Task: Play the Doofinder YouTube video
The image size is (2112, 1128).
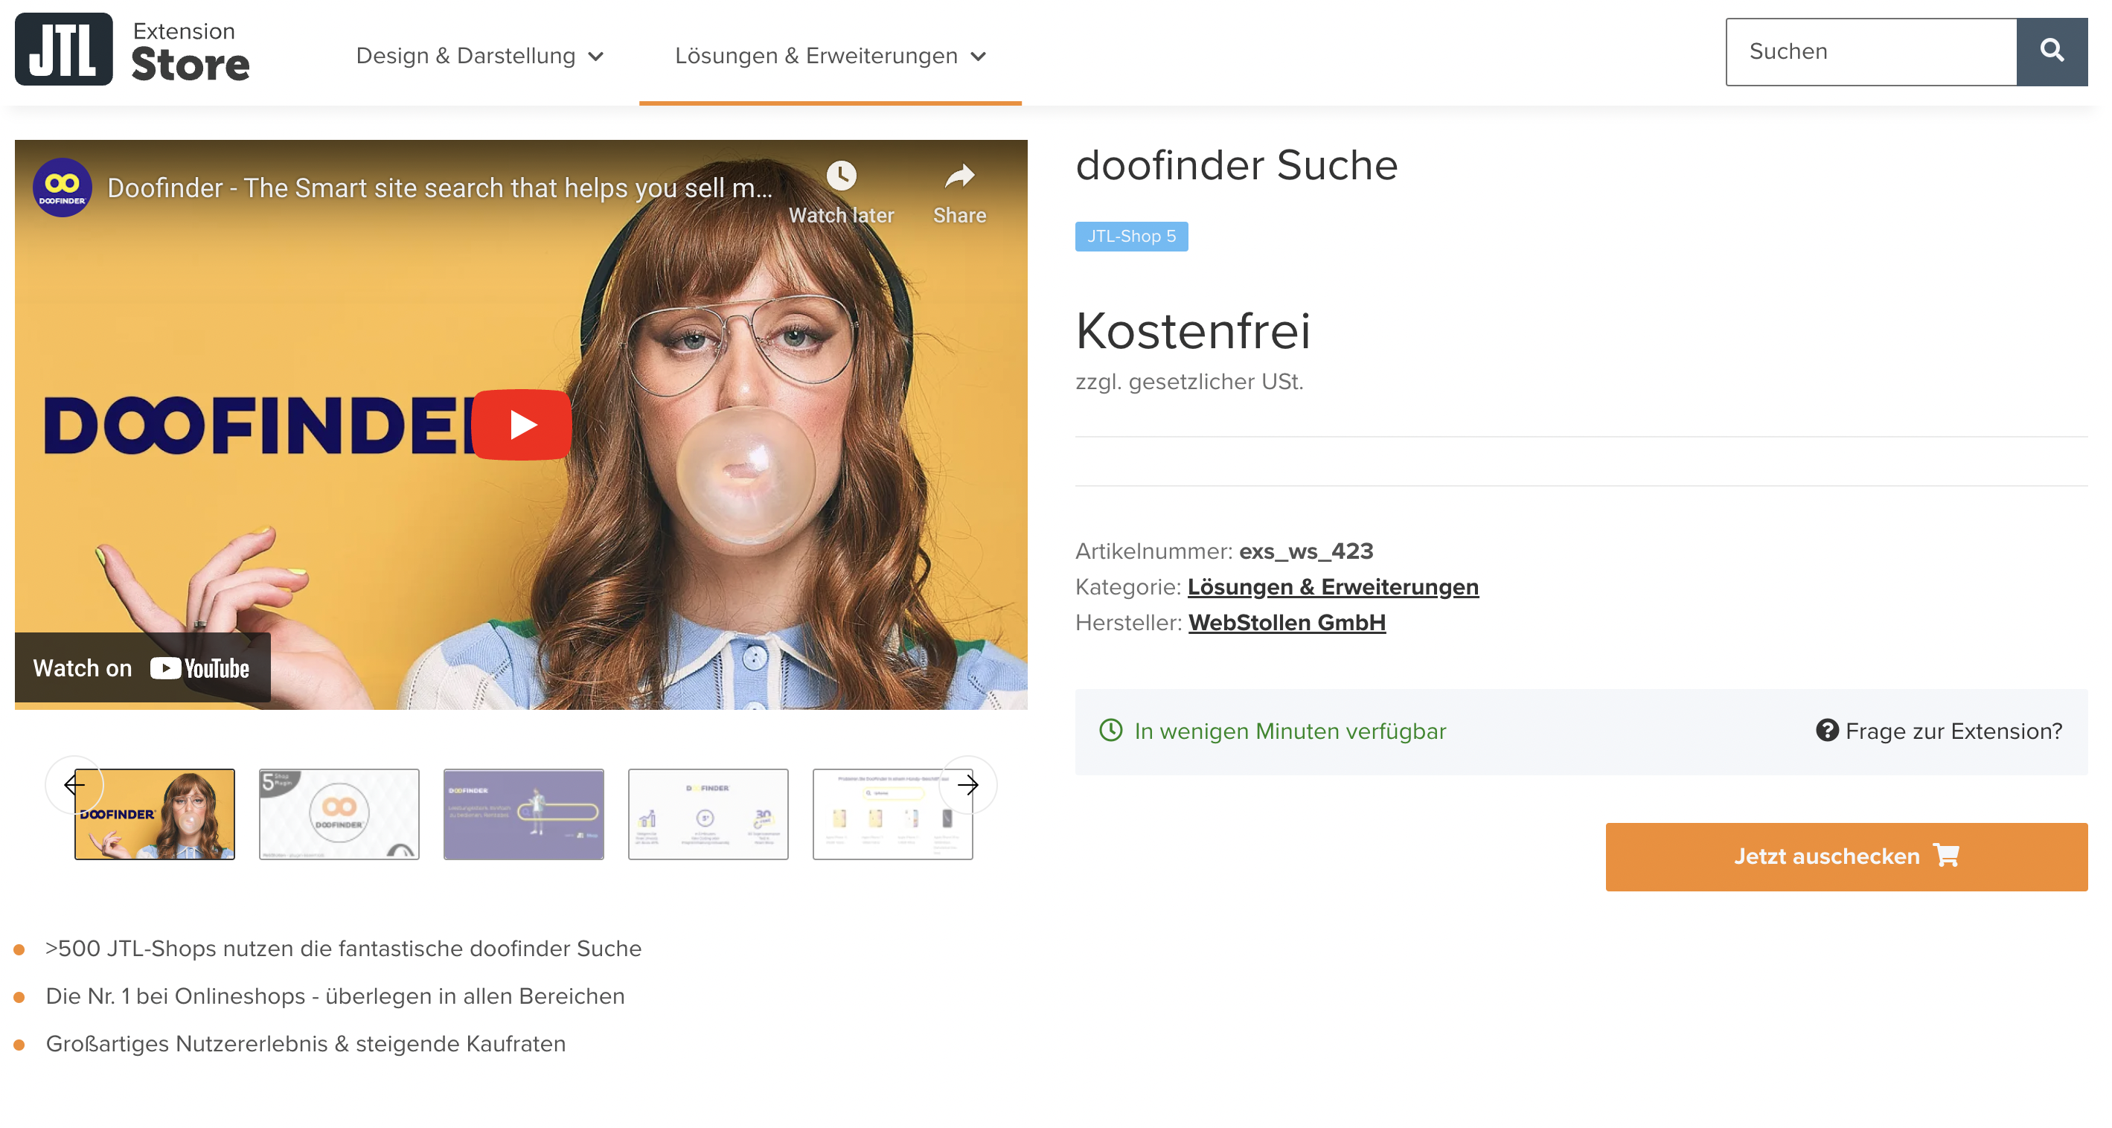Action: pyautogui.click(x=522, y=425)
